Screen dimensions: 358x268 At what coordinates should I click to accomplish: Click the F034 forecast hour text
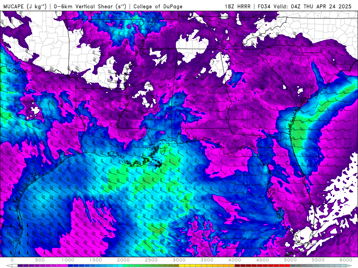(265, 6)
